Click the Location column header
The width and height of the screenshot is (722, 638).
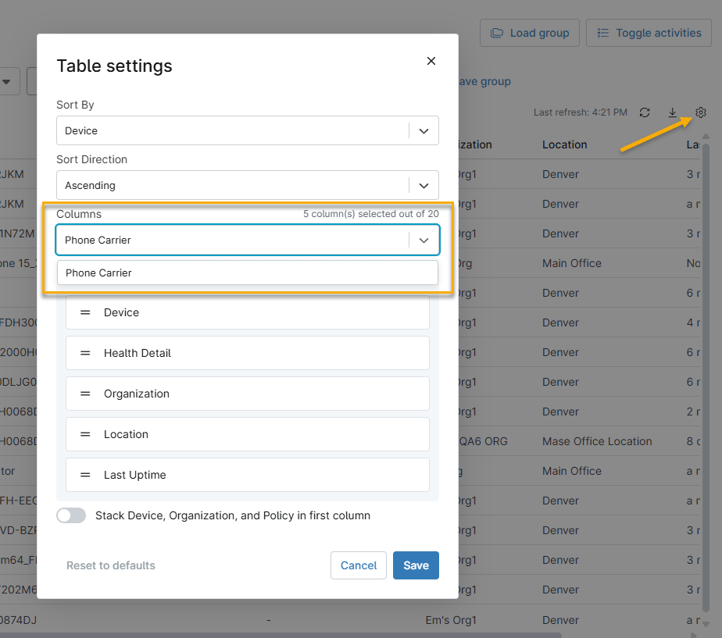click(564, 144)
